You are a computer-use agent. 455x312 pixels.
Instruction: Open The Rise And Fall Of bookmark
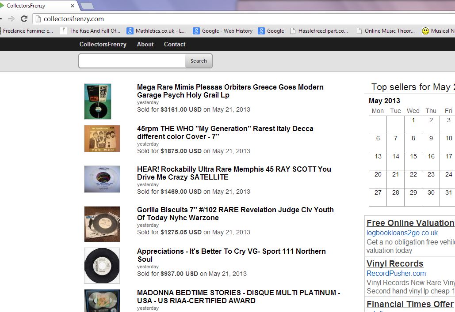(x=90, y=31)
